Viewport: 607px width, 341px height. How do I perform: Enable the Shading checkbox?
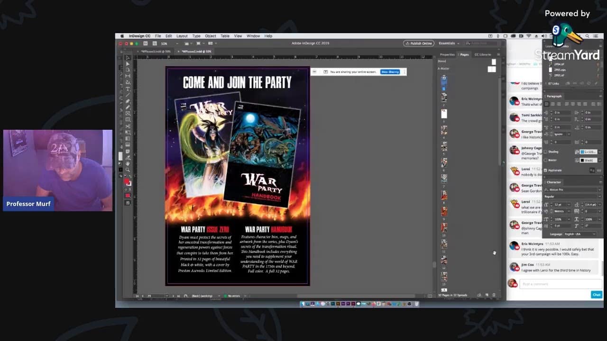[x=545, y=152]
